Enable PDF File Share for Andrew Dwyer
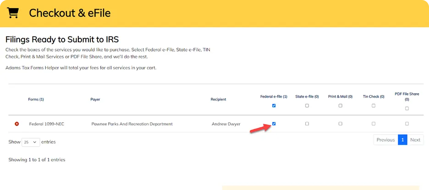 [407, 124]
